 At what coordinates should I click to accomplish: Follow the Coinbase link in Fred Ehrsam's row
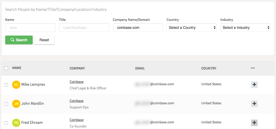point(77,120)
